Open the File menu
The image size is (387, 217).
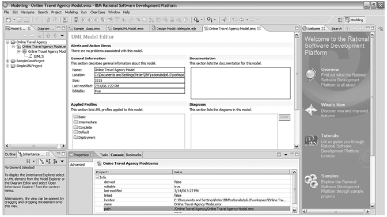pyautogui.click(x=6, y=12)
